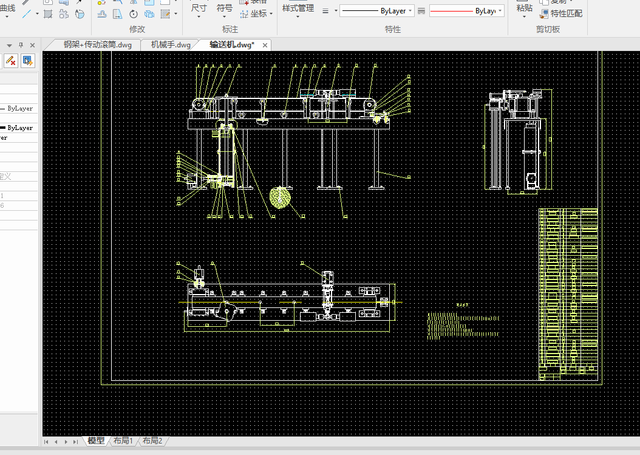Open the black ByLayer linetype dropdown
This screenshot has height=455, width=640.
coord(411,11)
